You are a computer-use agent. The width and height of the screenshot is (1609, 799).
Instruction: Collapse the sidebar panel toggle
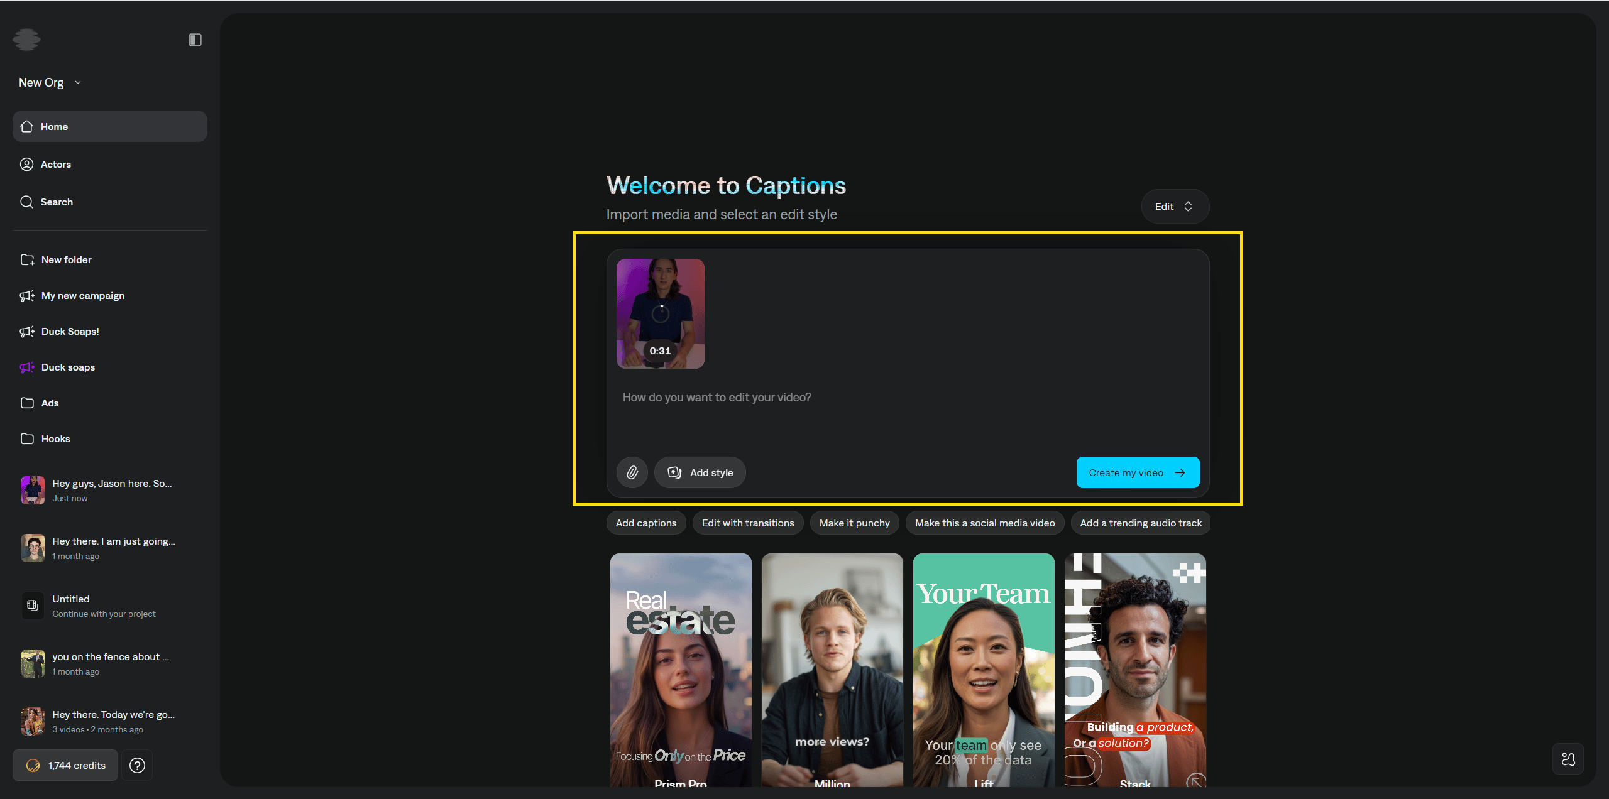195,40
